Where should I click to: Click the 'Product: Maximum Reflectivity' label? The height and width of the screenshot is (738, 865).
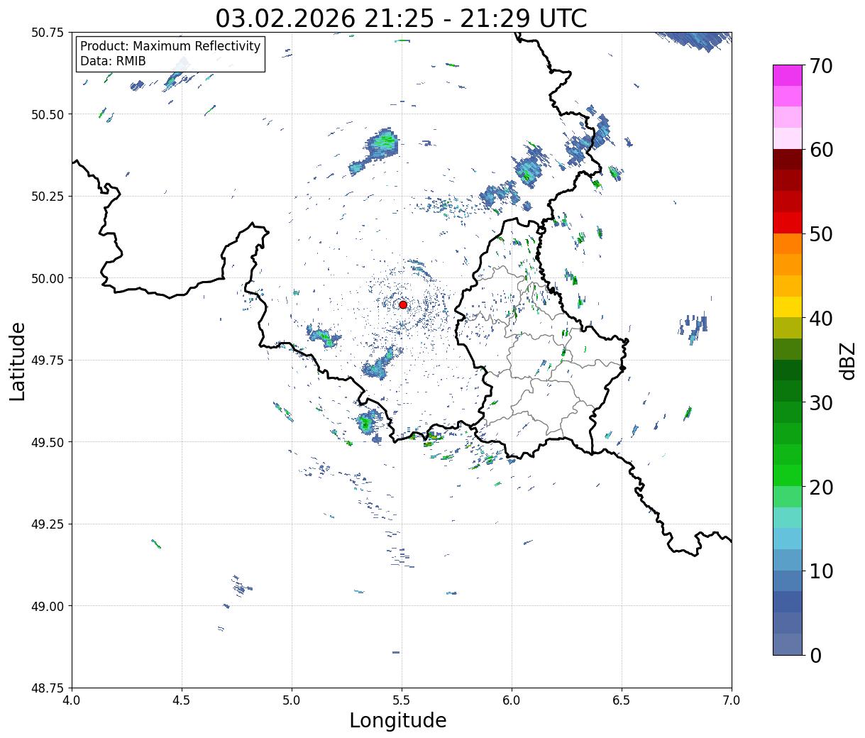pos(170,46)
